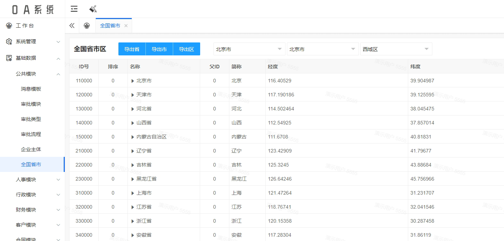Screen dimensions: 504x241
Task: Click the 父ID column header
Action: click(x=215, y=67)
